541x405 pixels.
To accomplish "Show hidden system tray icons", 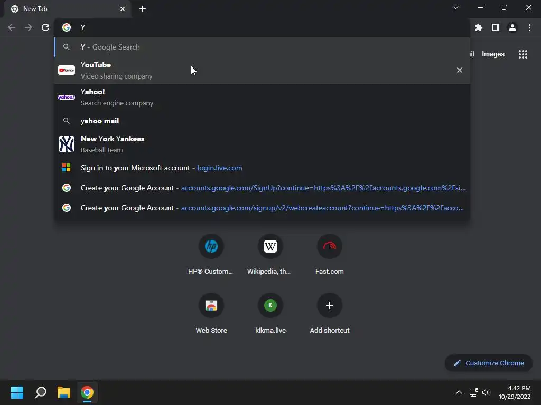I will (x=459, y=392).
